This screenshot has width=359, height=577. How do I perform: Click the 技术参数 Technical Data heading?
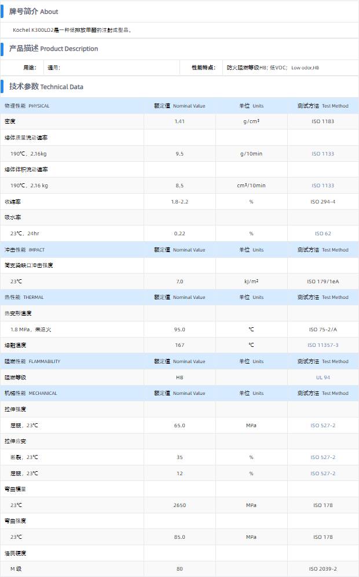[x=46, y=87]
